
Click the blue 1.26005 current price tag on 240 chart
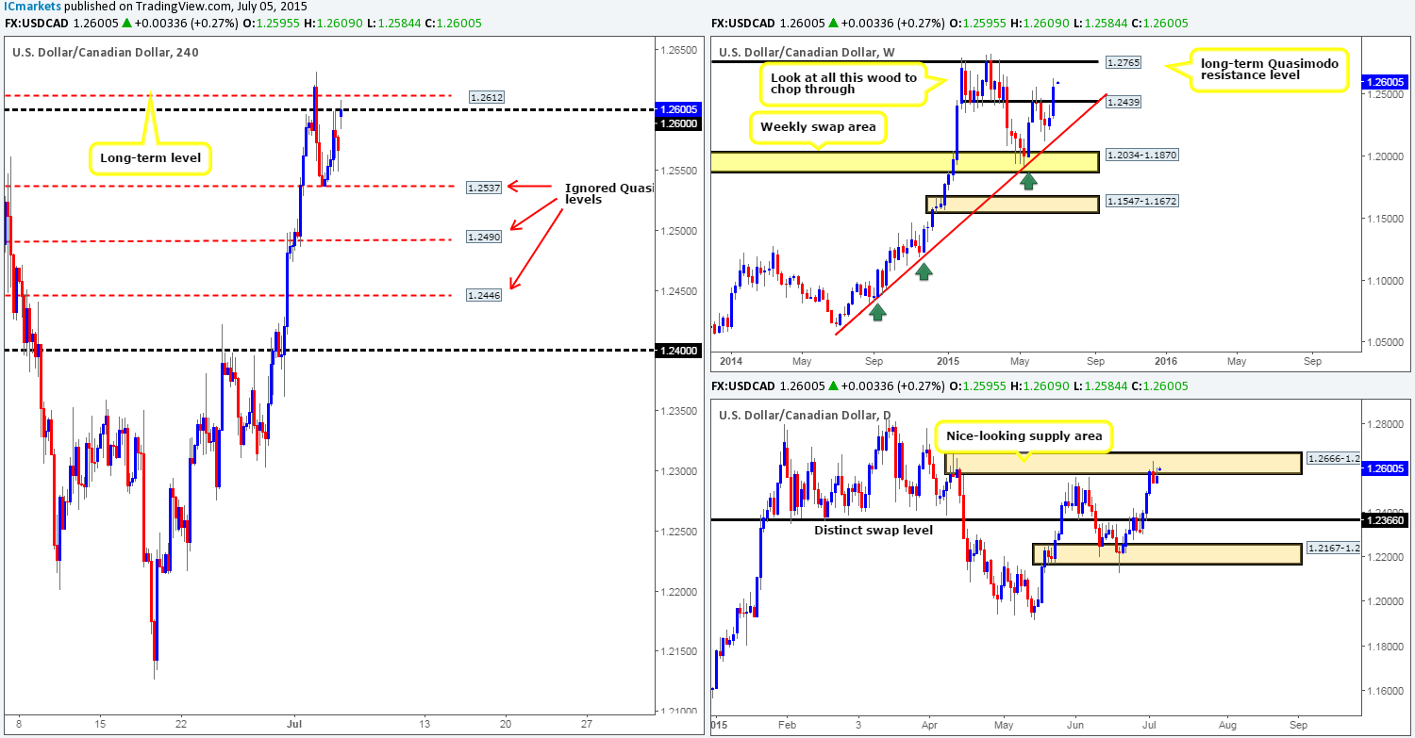[676, 109]
